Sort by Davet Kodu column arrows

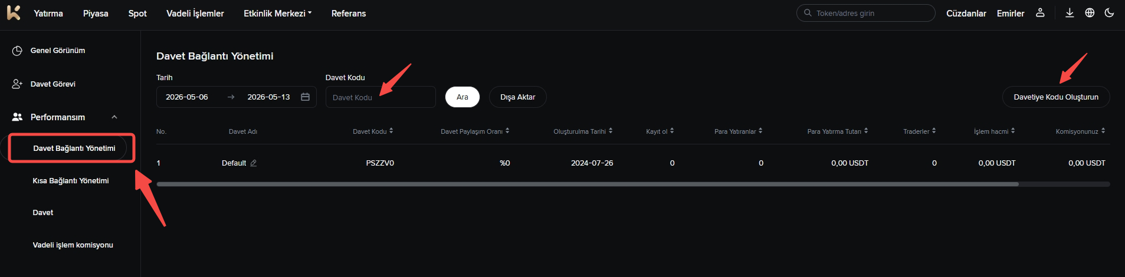[391, 131]
